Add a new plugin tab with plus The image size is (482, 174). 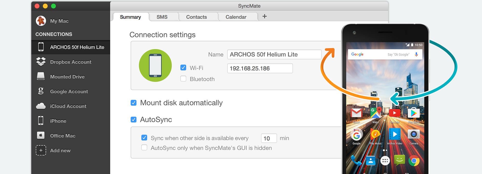click(x=265, y=16)
